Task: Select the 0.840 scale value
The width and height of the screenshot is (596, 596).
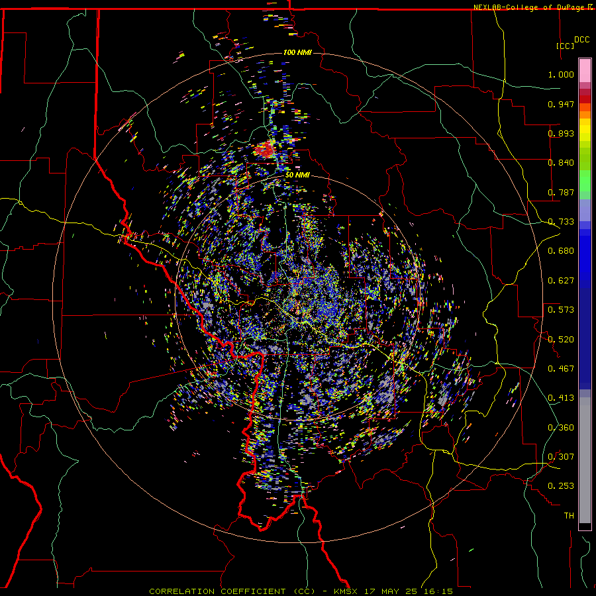Action: (x=561, y=163)
